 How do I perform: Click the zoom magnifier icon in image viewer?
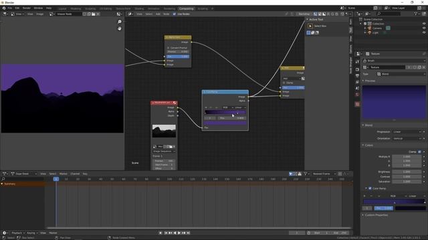120,22
